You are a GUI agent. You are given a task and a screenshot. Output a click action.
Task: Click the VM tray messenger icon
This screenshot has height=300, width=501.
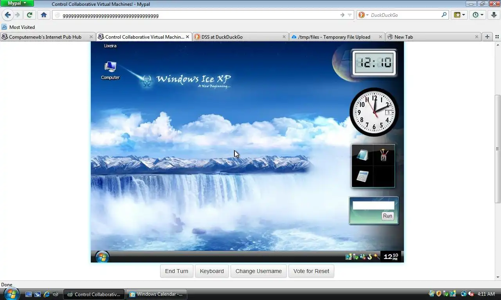[362, 257]
